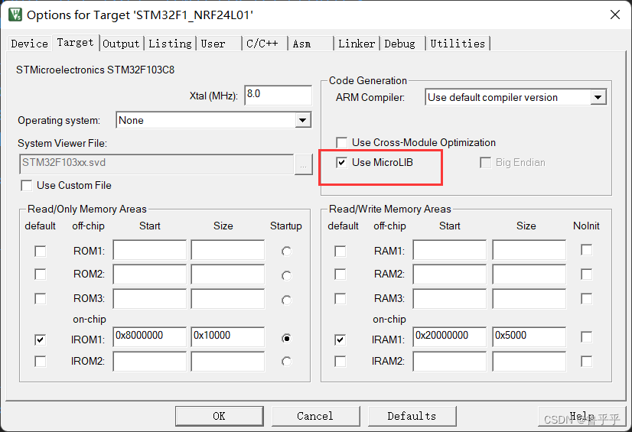This screenshot has width=632, height=432.
Task: Click the System Viewer File browse button
Action: 304,164
